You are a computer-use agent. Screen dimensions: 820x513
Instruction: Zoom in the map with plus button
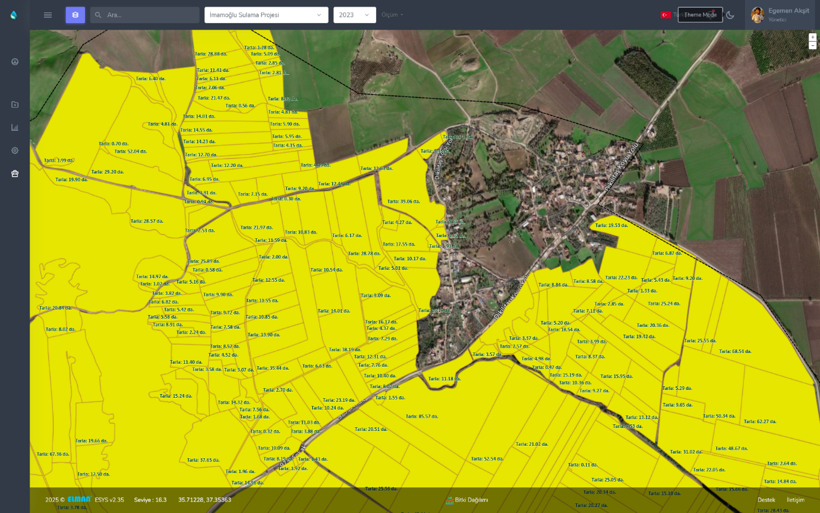[x=812, y=37]
